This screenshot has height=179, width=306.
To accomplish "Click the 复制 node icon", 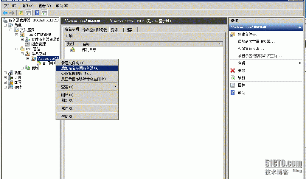I will click(x=28, y=68).
